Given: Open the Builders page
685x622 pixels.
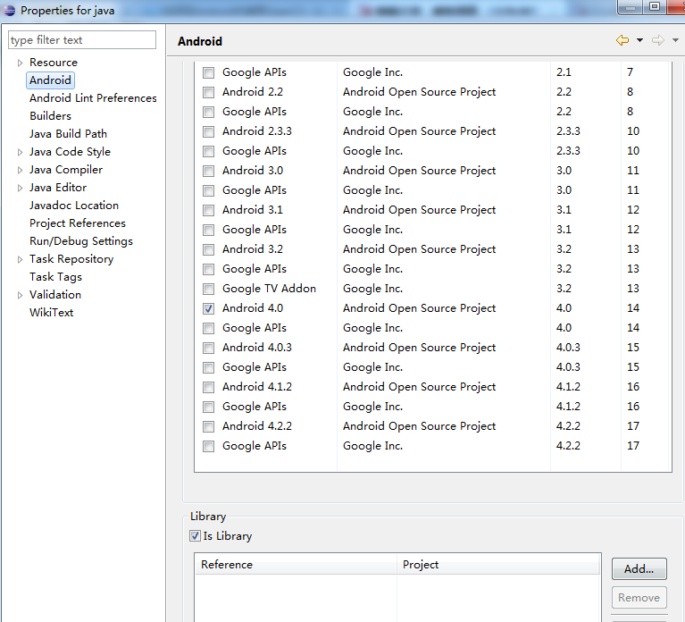Looking at the screenshot, I should pyautogui.click(x=50, y=116).
